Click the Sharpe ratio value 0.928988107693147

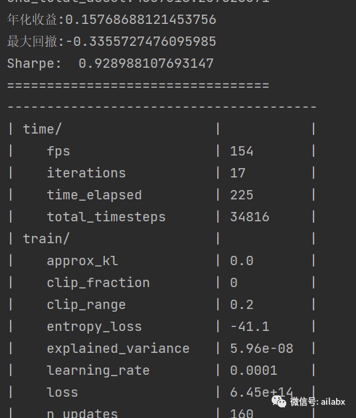pos(146,63)
